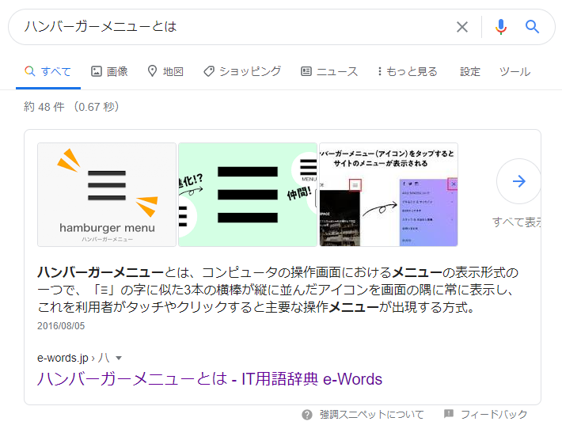Click the question mark help icon
This screenshot has height=429, width=562.
(x=307, y=415)
